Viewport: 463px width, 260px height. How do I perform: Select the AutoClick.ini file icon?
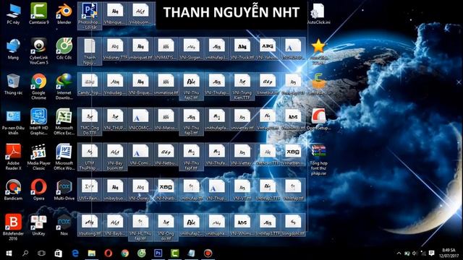(x=318, y=14)
